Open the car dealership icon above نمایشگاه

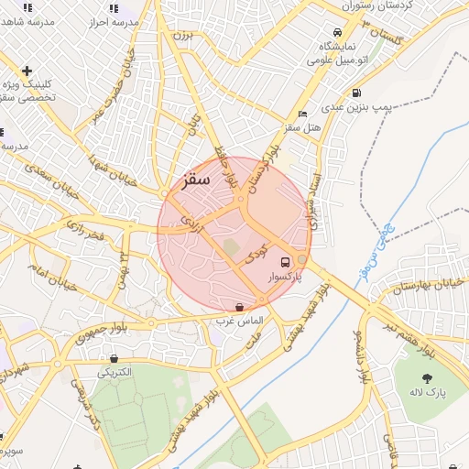337,32
